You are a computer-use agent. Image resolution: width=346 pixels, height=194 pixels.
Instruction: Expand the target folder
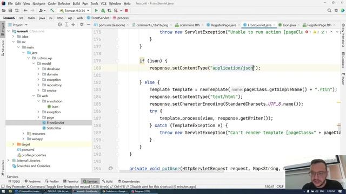[13, 144]
